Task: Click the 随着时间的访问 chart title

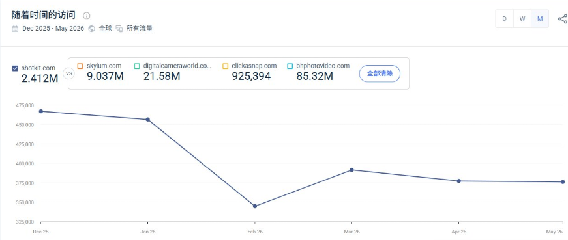Action: click(44, 15)
